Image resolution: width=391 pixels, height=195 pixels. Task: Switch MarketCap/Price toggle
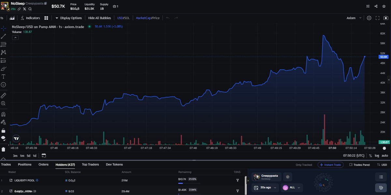pos(148,18)
